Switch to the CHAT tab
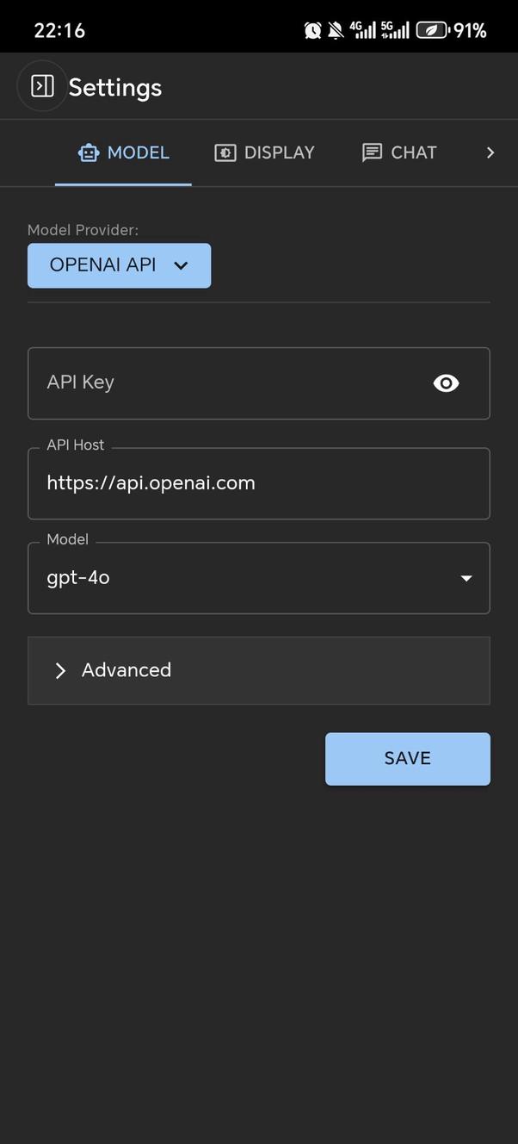The image size is (518, 1144). pyautogui.click(x=398, y=152)
